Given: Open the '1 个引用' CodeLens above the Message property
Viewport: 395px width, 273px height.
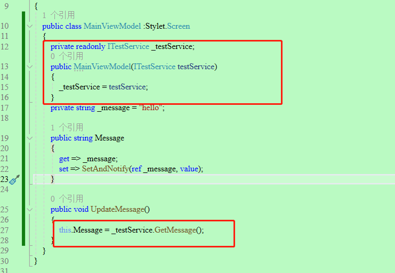Looking at the screenshot, I should (x=67, y=127).
